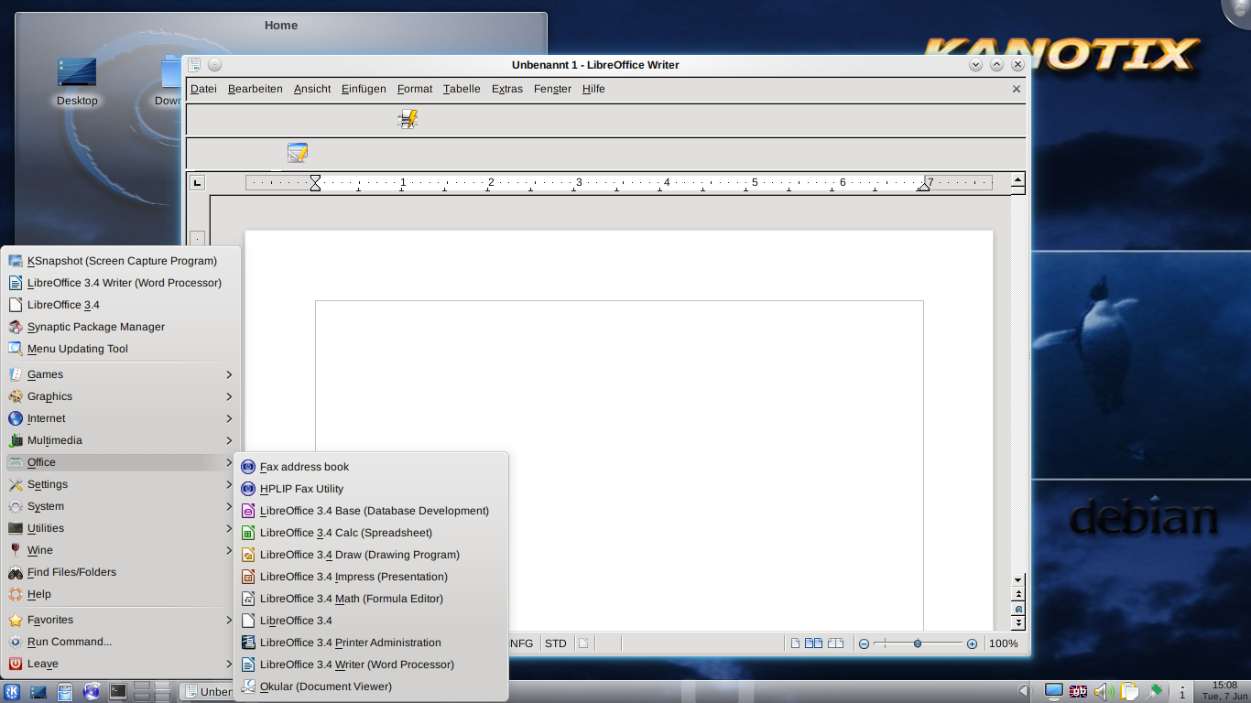Open the Format menu
The image size is (1251, 703).
[415, 89]
